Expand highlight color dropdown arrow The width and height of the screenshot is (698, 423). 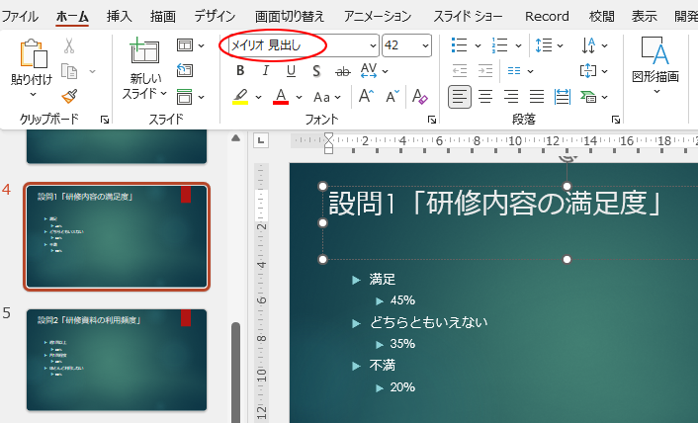[x=258, y=97]
